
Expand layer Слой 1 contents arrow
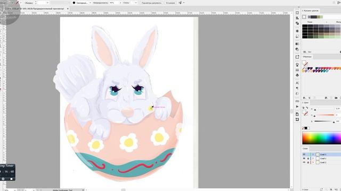tap(313, 158)
